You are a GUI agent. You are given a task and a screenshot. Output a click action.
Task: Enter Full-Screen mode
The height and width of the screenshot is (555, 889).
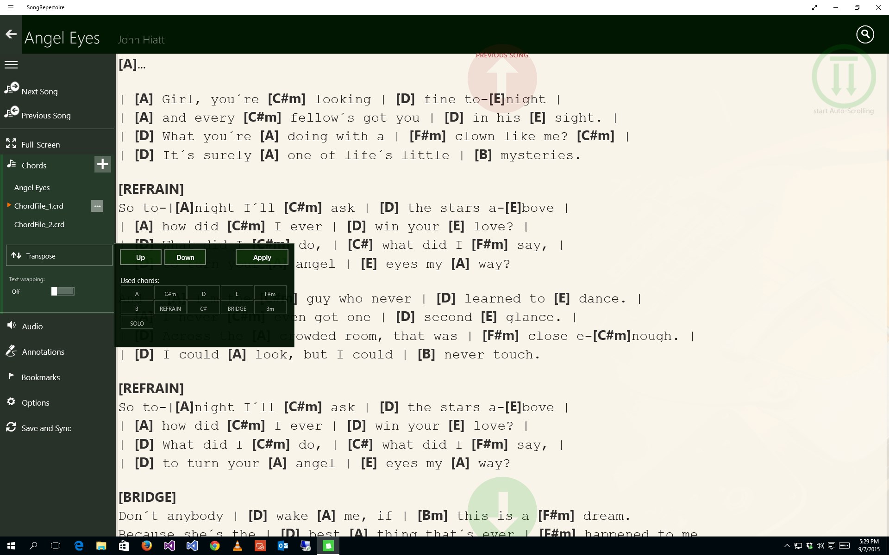(x=40, y=144)
